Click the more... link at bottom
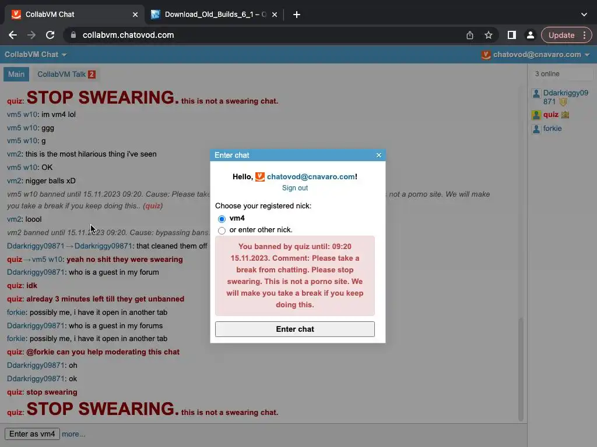The height and width of the screenshot is (447, 597). 73,434
